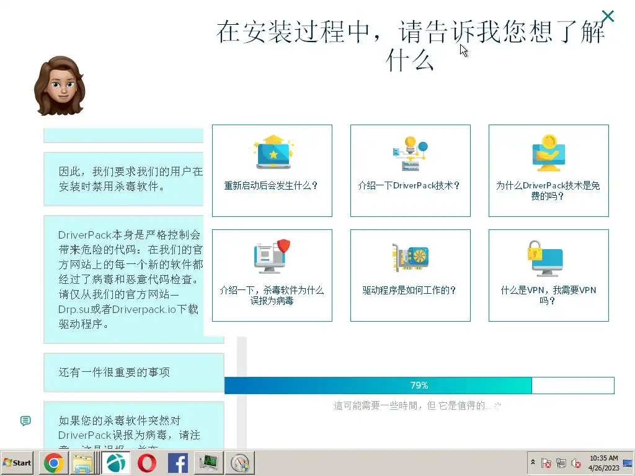
Task: Show hidden system tray icons
Action: [x=533, y=462]
